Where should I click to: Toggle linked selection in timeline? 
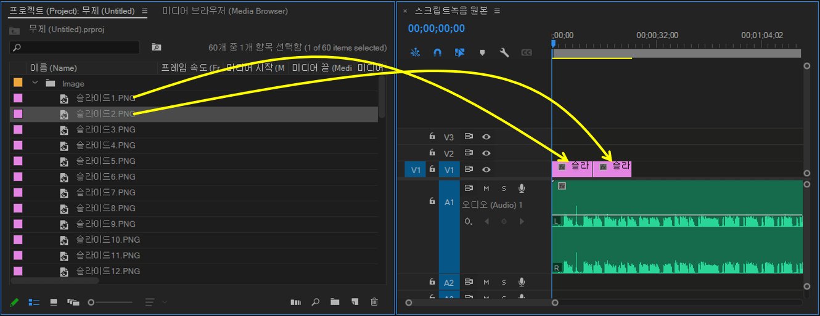pyautogui.click(x=459, y=53)
